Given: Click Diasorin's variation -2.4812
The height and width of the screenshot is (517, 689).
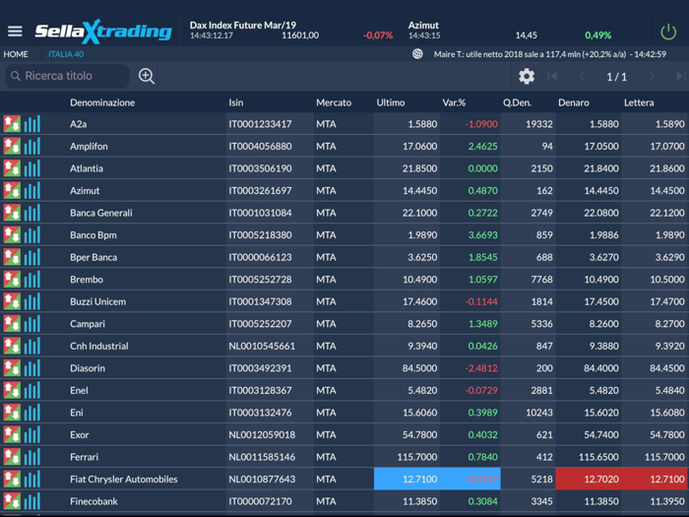Looking at the screenshot, I should point(481,368).
